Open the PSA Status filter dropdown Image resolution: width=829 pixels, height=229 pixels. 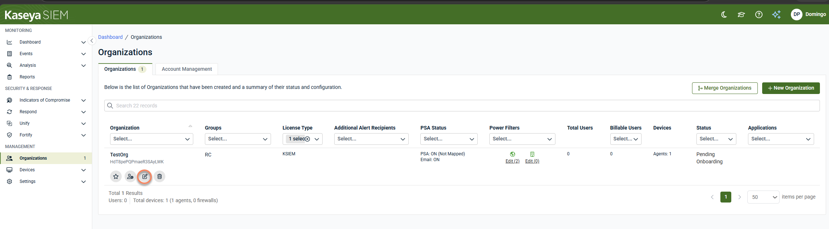point(449,139)
